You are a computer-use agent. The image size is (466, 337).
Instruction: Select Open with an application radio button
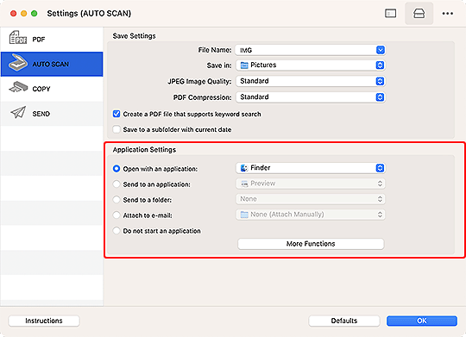116,169
